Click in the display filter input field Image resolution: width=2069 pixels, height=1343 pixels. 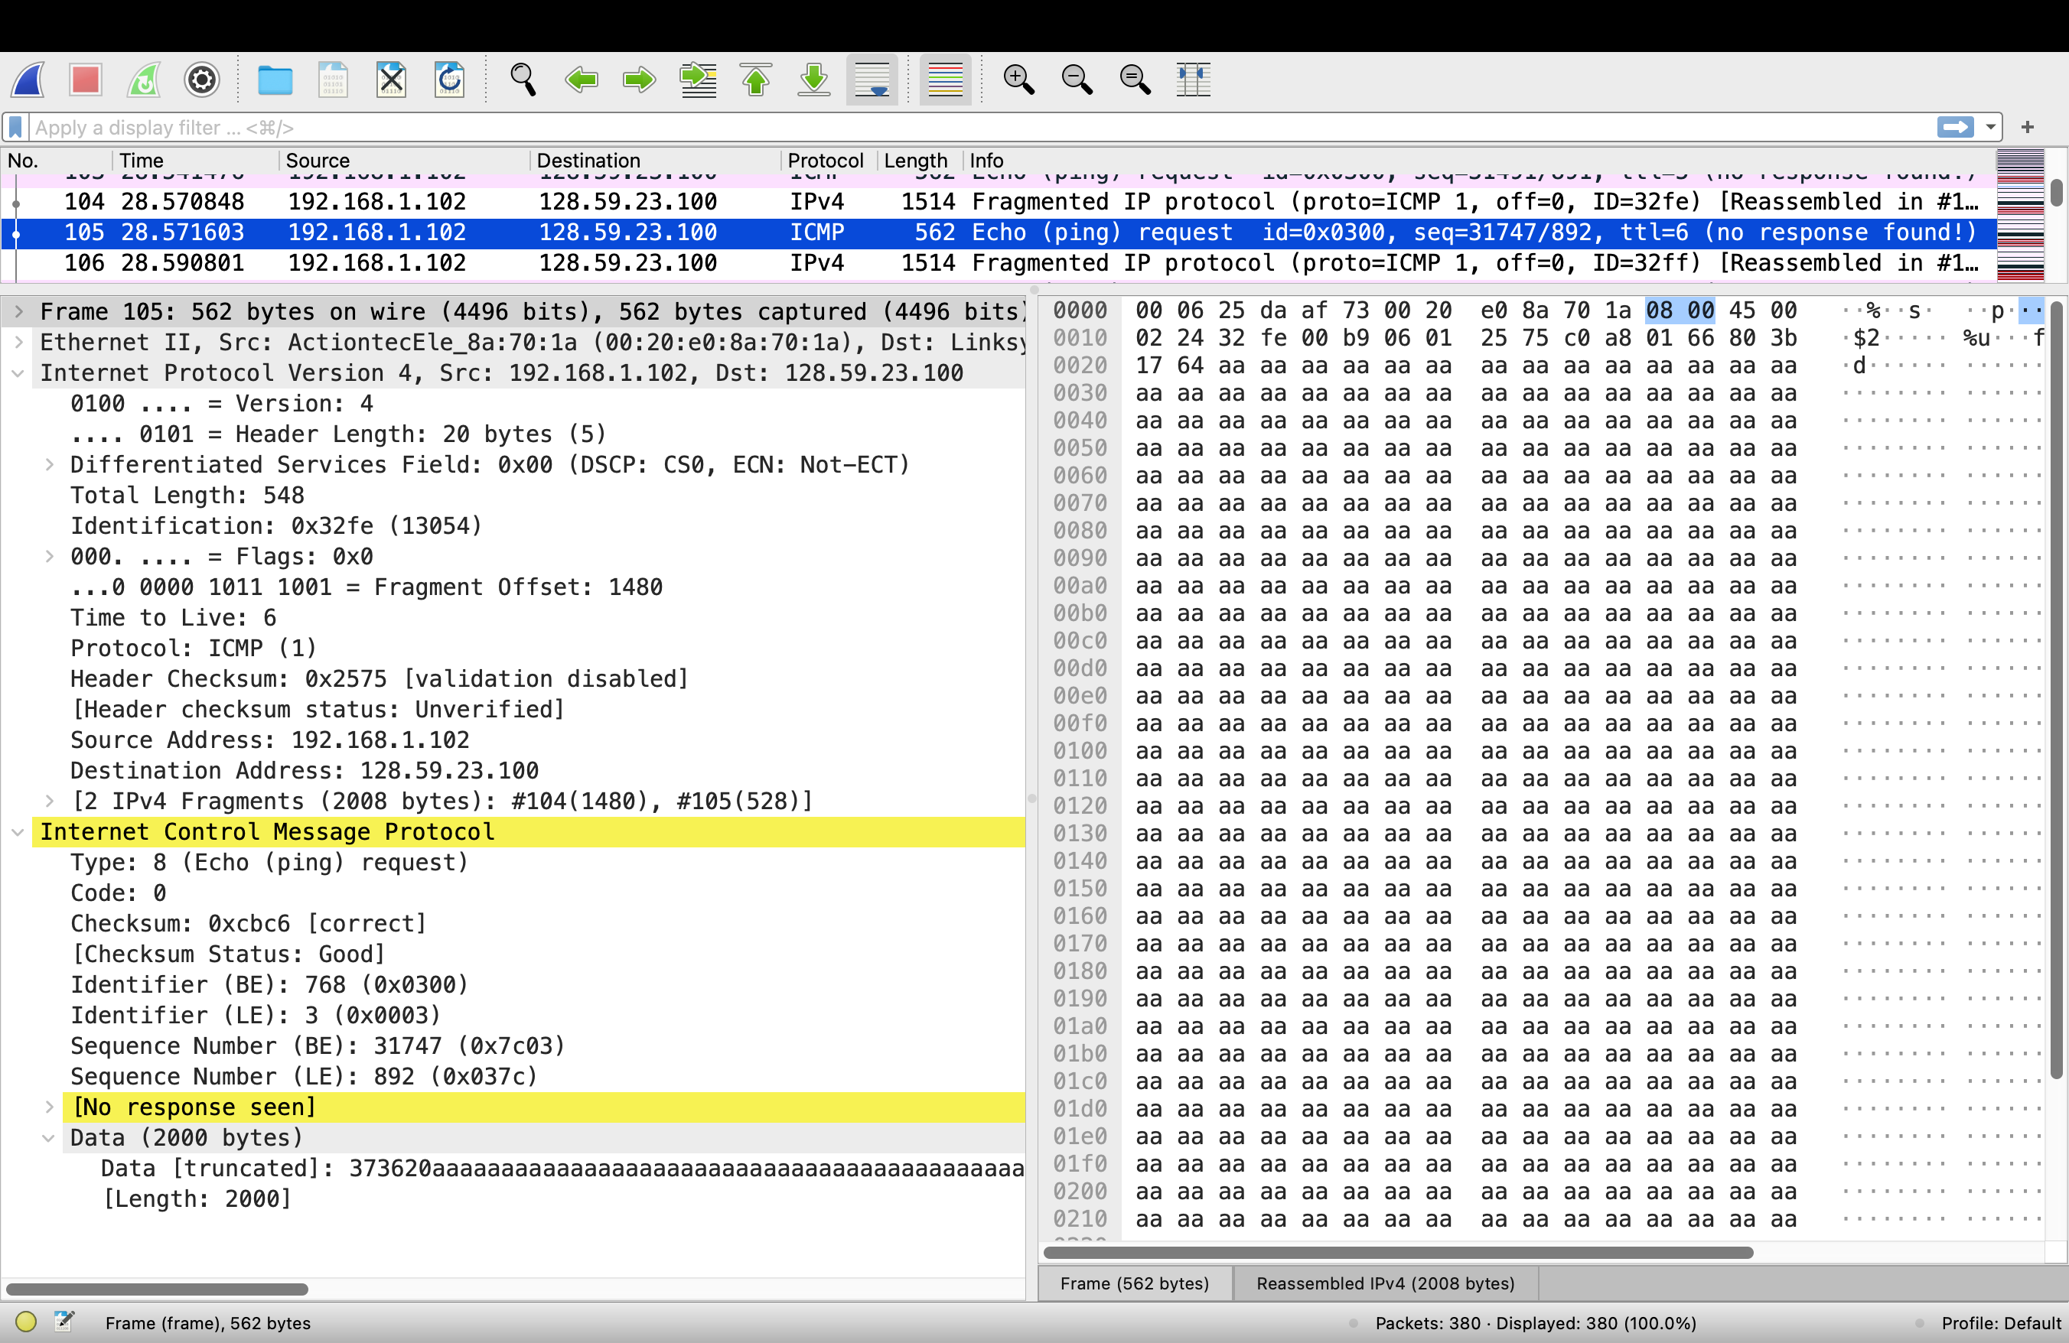click(956, 128)
